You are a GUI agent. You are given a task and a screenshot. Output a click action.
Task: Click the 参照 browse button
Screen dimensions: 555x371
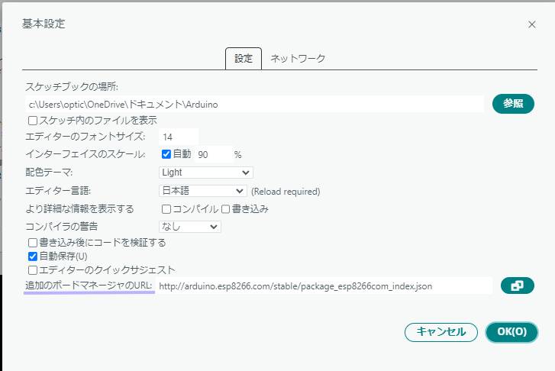pos(513,104)
